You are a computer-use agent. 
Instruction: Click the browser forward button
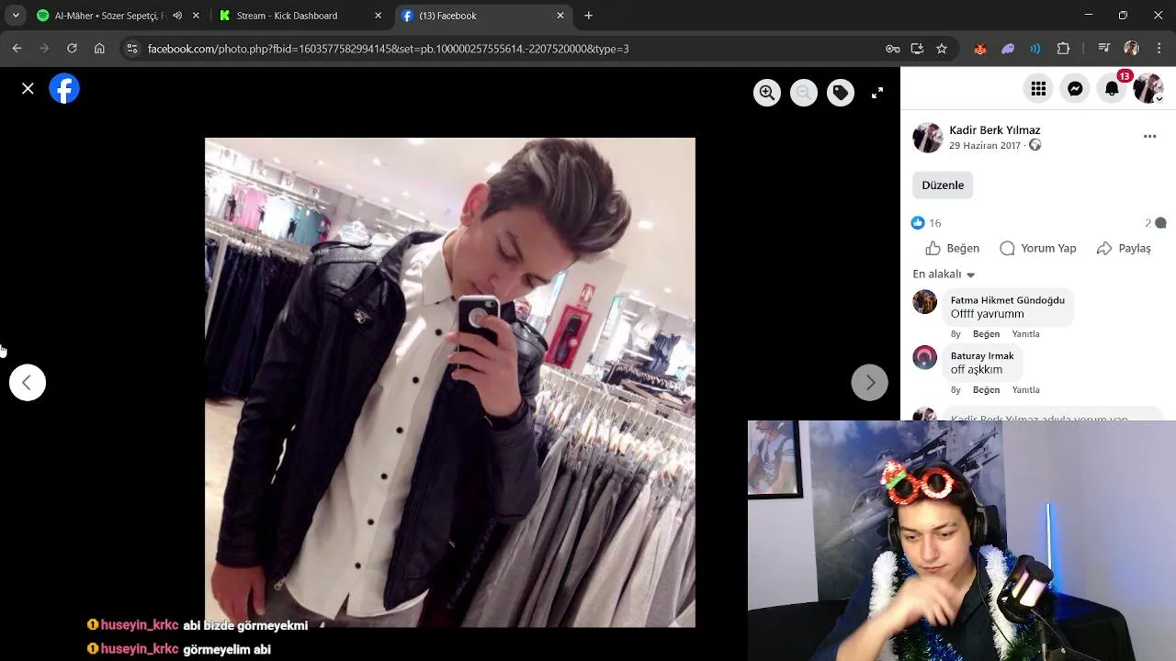click(44, 49)
